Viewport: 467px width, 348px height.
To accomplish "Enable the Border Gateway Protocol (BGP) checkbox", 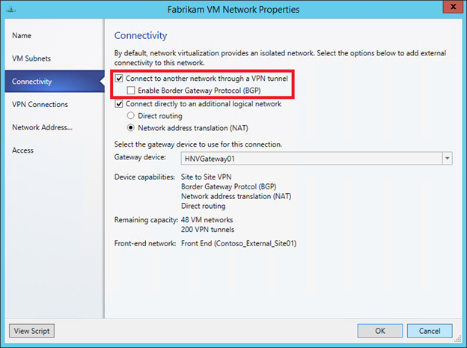I will click(132, 91).
